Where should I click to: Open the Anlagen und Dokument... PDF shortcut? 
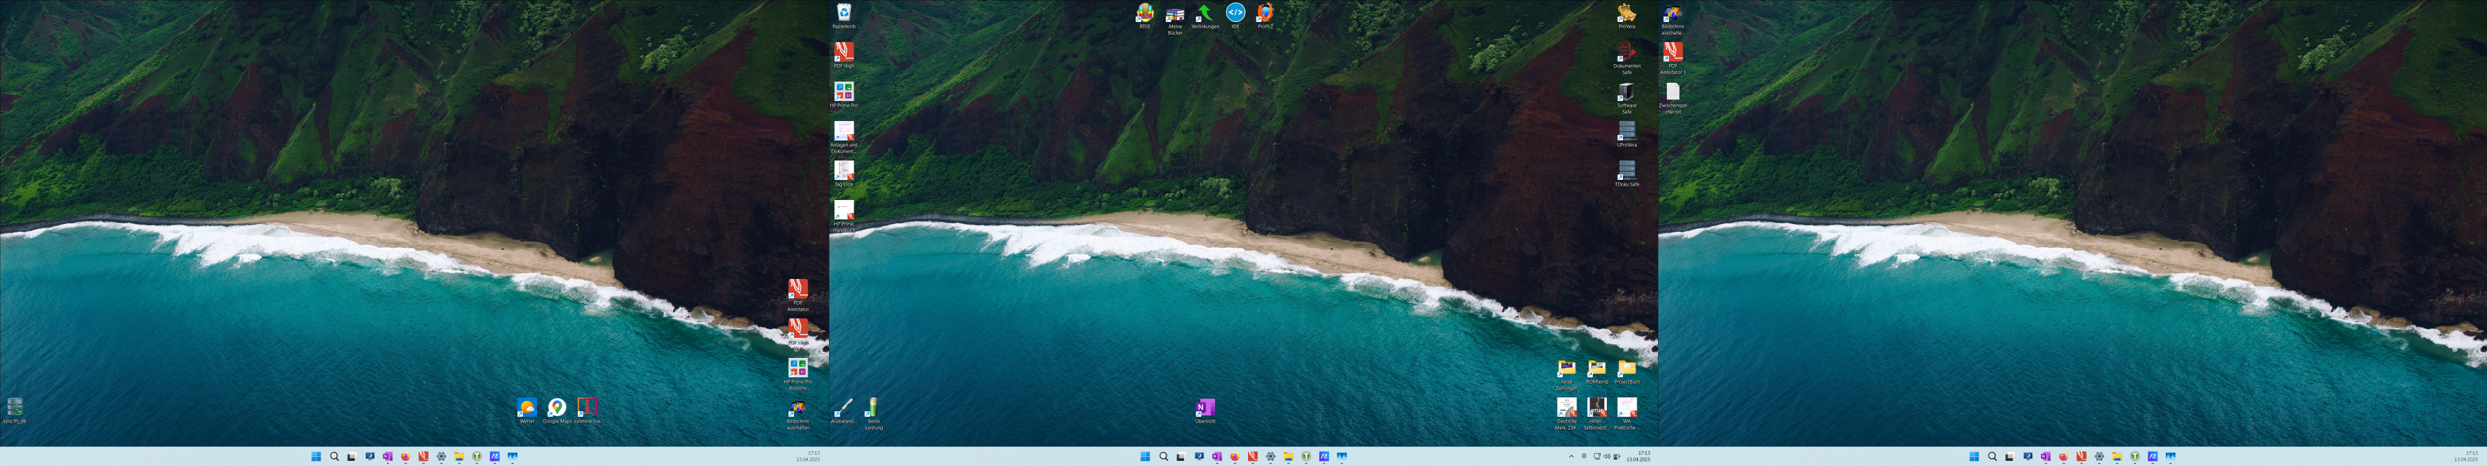[843, 136]
